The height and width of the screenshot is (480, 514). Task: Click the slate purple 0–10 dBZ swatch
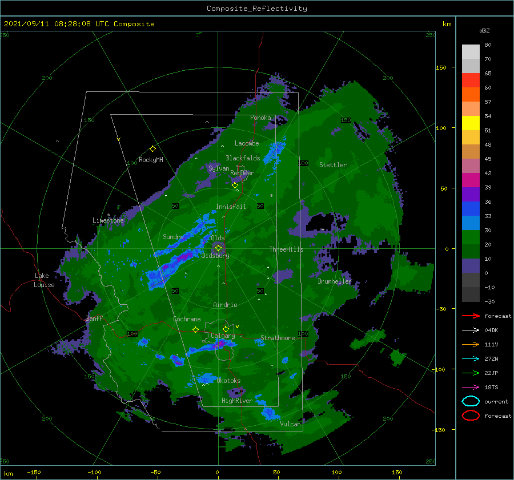click(471, 266)
